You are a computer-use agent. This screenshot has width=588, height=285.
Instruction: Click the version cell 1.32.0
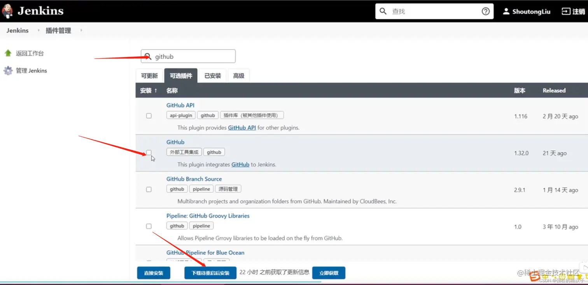[521, 153]
